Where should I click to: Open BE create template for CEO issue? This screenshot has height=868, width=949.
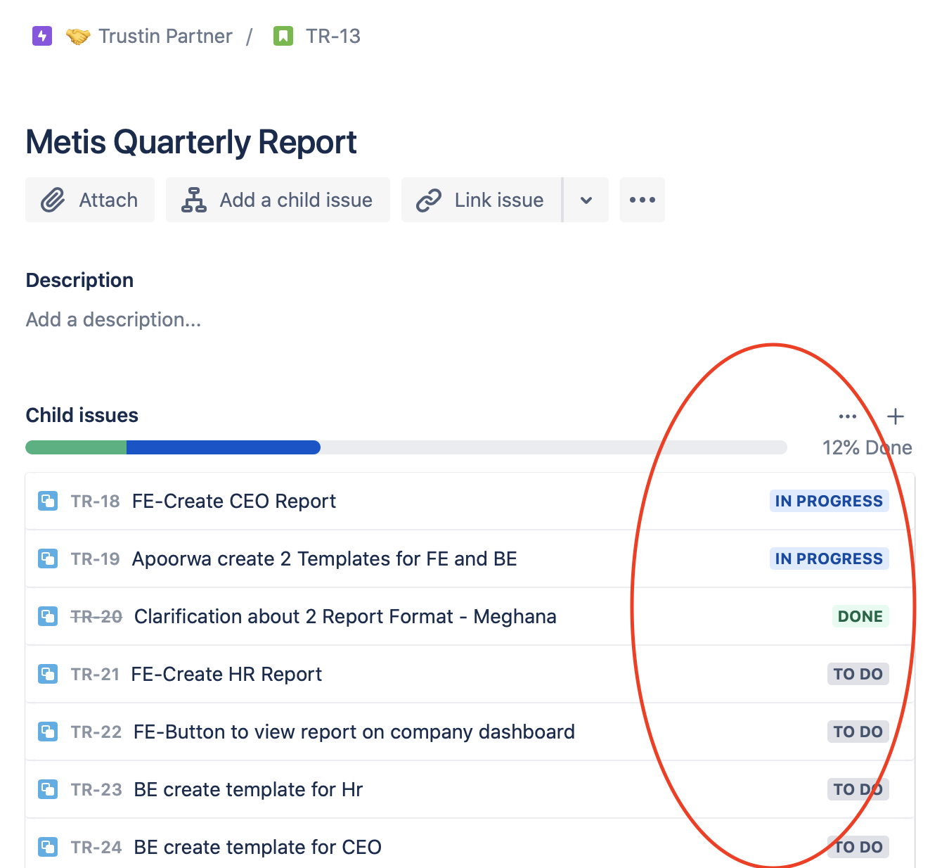pos(257,847)
